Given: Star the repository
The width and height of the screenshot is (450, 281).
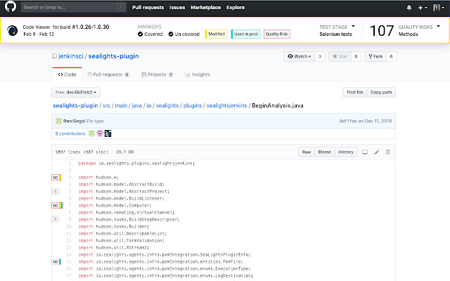Looking at the screenshot, I should pos(340,56).
